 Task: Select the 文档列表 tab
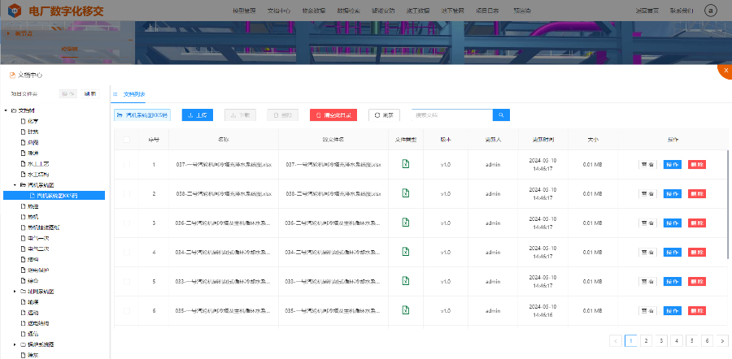(134, 94)
